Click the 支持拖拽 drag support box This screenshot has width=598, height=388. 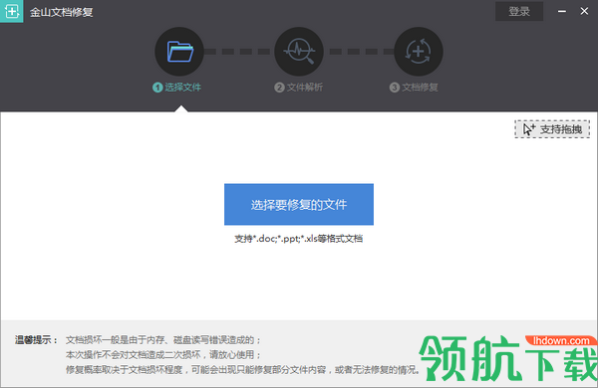552,129
